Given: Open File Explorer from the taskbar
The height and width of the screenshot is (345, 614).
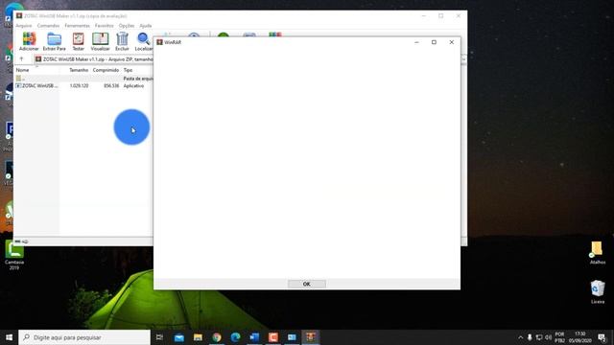Looking at the screenshot, I should click(198, 337).
